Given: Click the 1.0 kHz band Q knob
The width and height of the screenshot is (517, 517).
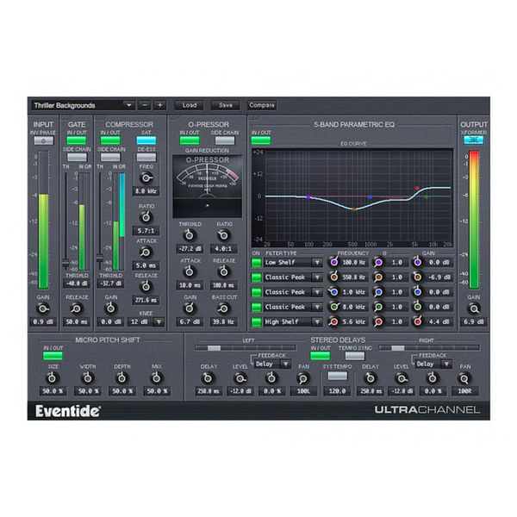Looking at the screenshot, I should click(378, 292).
